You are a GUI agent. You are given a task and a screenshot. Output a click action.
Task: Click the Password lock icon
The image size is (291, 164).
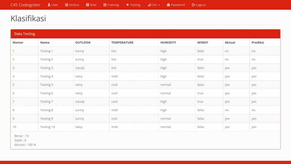coord(168,5)
